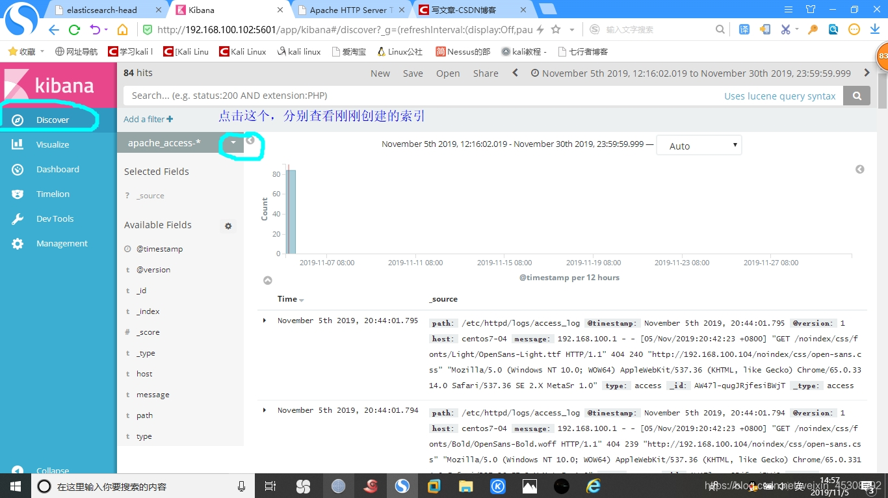Screen dimensions: 888x498
Task: Click the magnifier search submit button
Action: [x=857, y=96]
